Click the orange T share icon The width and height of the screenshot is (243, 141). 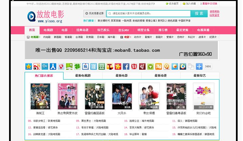[110, 66]
